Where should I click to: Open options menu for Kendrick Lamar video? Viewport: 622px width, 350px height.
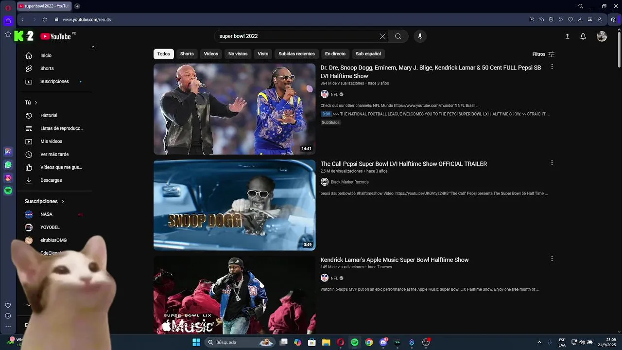[x=552, y=259]
